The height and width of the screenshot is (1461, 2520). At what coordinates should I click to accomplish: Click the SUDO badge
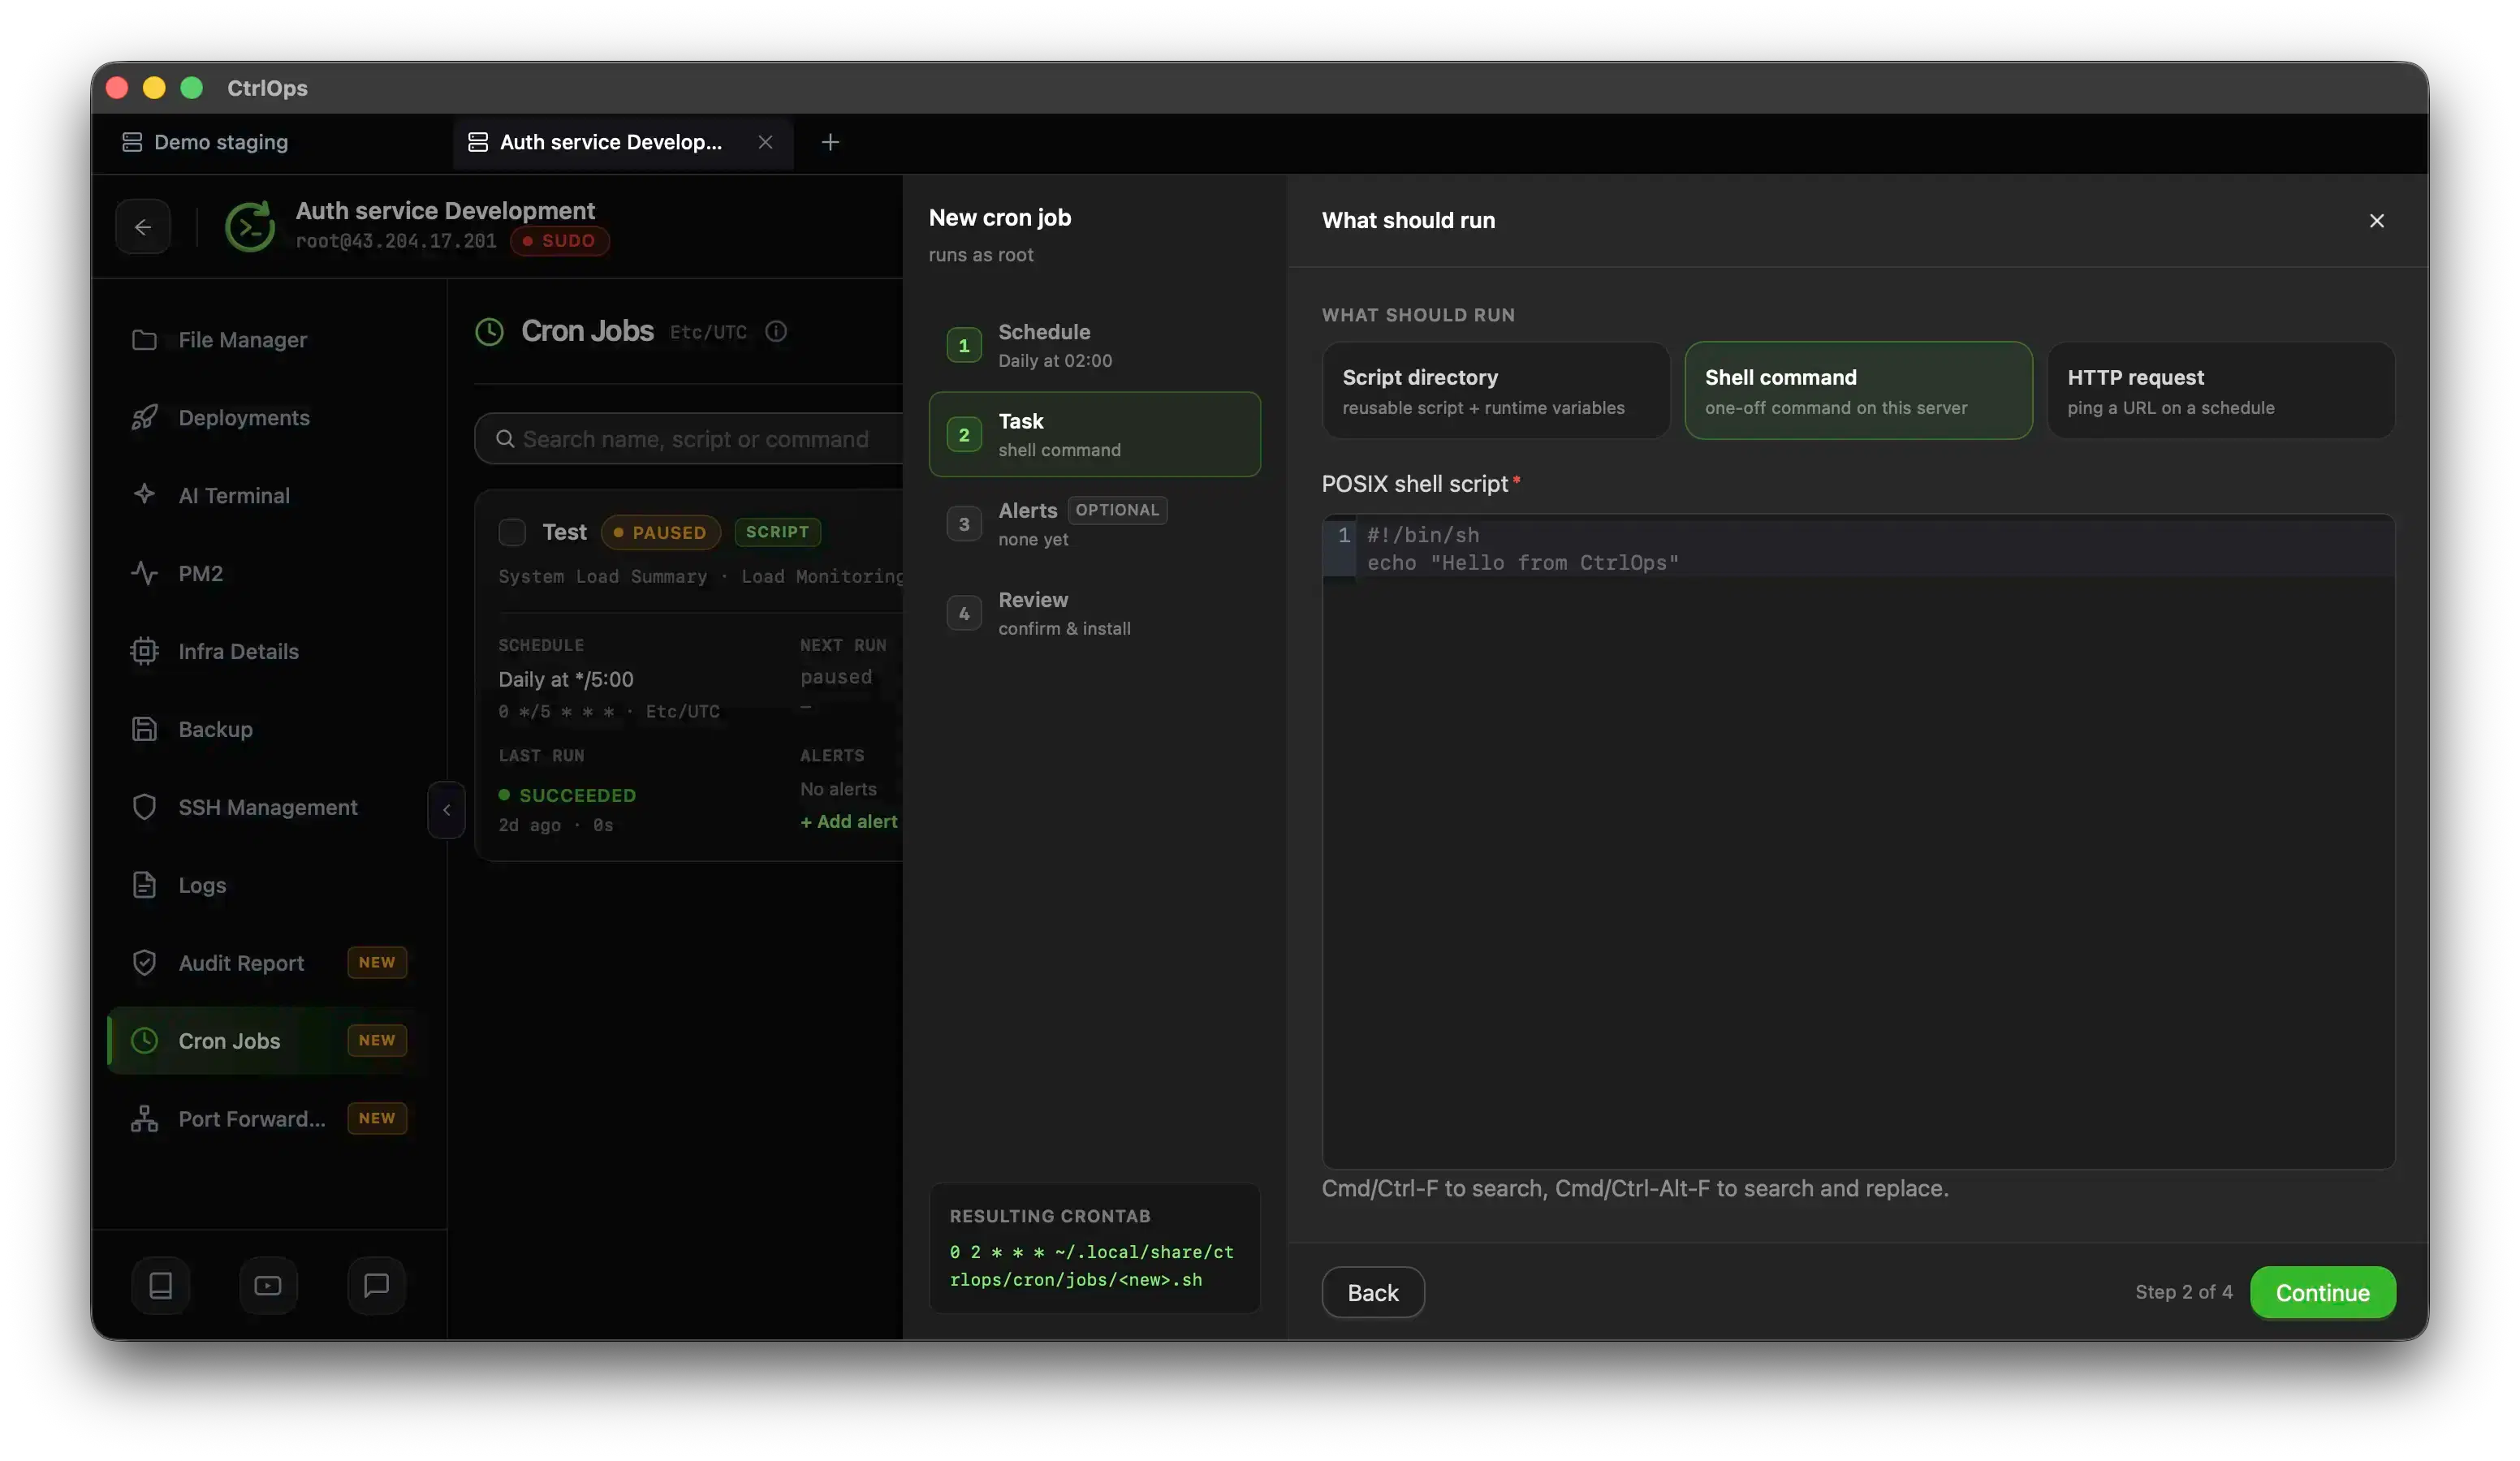coord(560,241)
